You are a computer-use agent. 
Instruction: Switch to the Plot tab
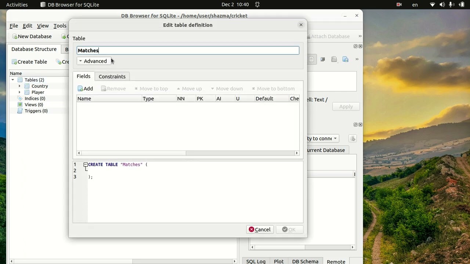[279, 261]
